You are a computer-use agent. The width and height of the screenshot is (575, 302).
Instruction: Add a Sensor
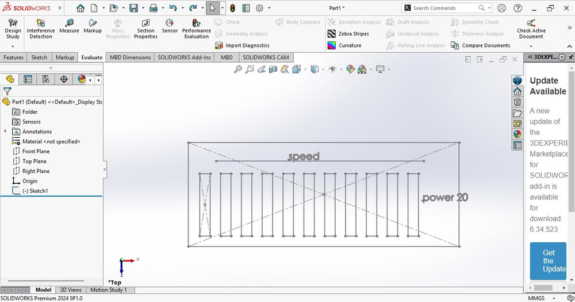[170, 26]
